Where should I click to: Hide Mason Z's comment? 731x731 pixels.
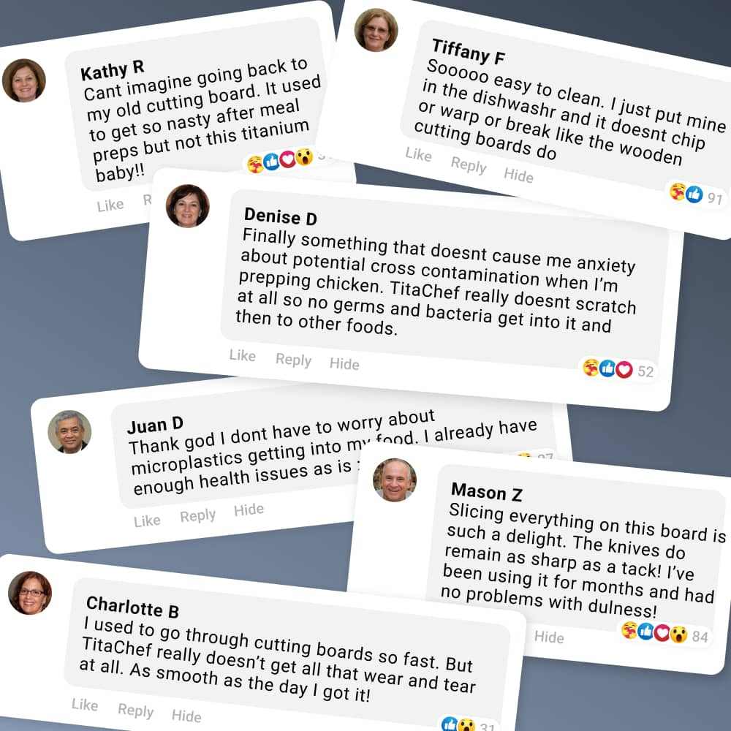pos(549,637)
